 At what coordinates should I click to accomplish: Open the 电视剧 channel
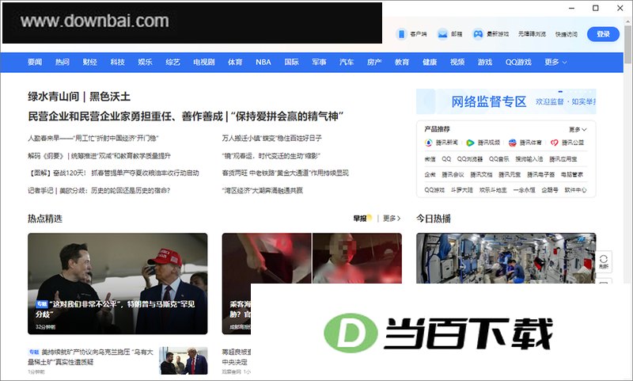pos(204,63)
